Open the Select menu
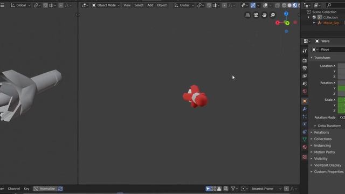Screen dimensions: 345x194 139,5
